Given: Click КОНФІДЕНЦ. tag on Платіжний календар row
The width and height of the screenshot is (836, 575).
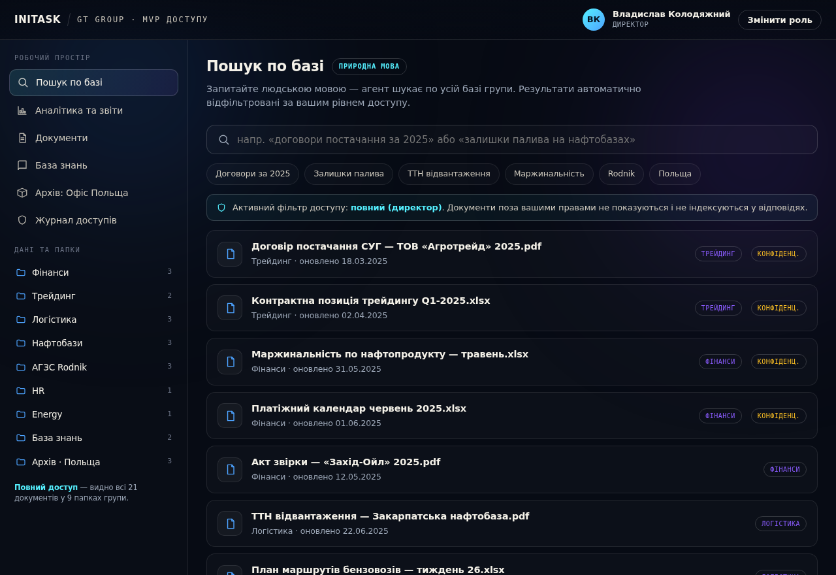Looking at the screenshot, I should pos(779,416).
